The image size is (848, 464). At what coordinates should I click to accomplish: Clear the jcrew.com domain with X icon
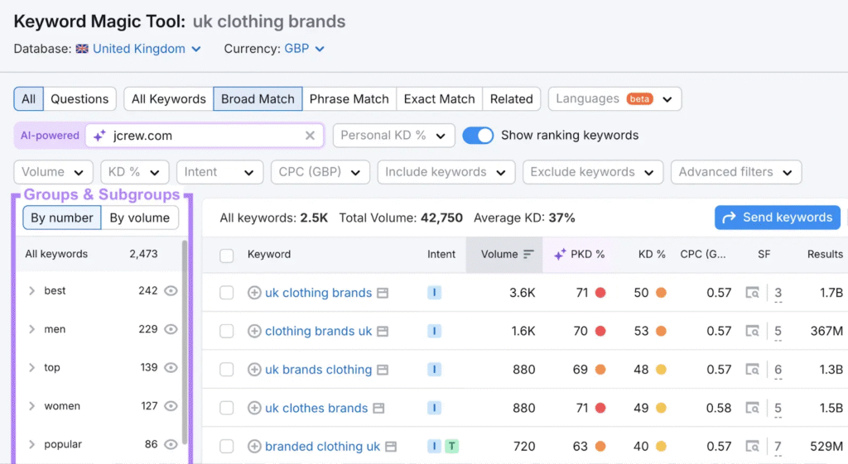(310, 136)
